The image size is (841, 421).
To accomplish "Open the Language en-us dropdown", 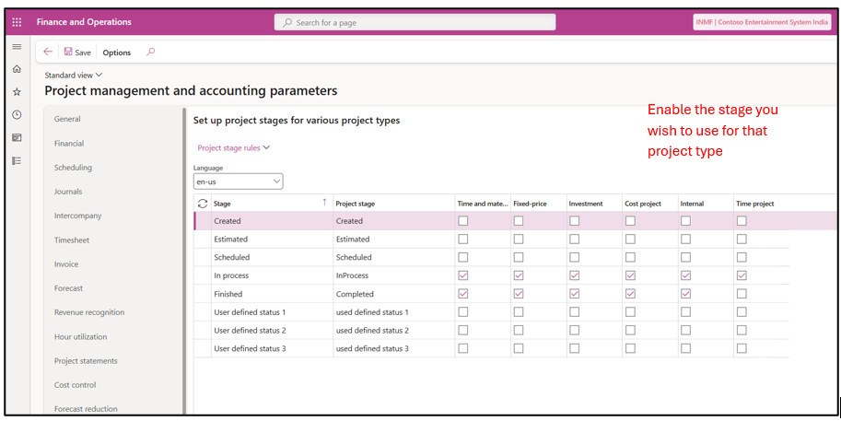I will click(239, 181).
